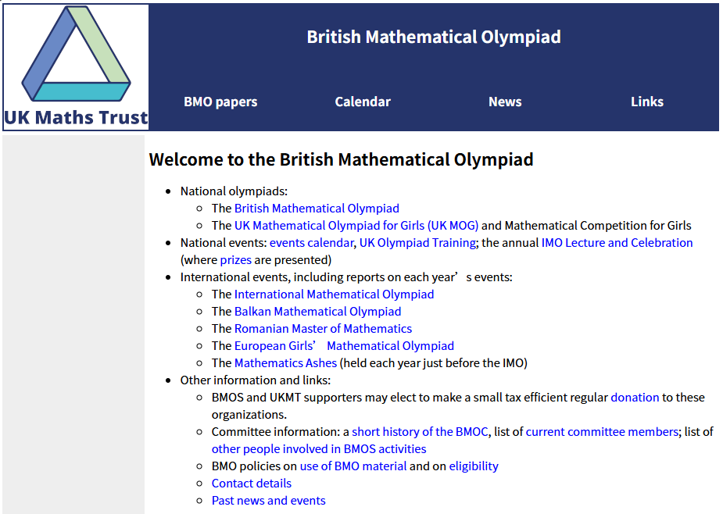723x514 pixels.
Task: Open Past news and events link
Action: click(268, 501)
